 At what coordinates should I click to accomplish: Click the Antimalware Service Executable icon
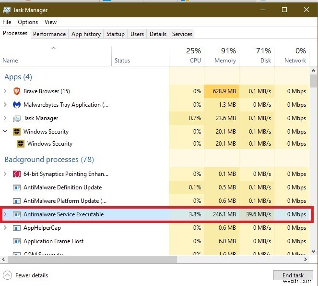pyautogui.click(x=17, y=214)
